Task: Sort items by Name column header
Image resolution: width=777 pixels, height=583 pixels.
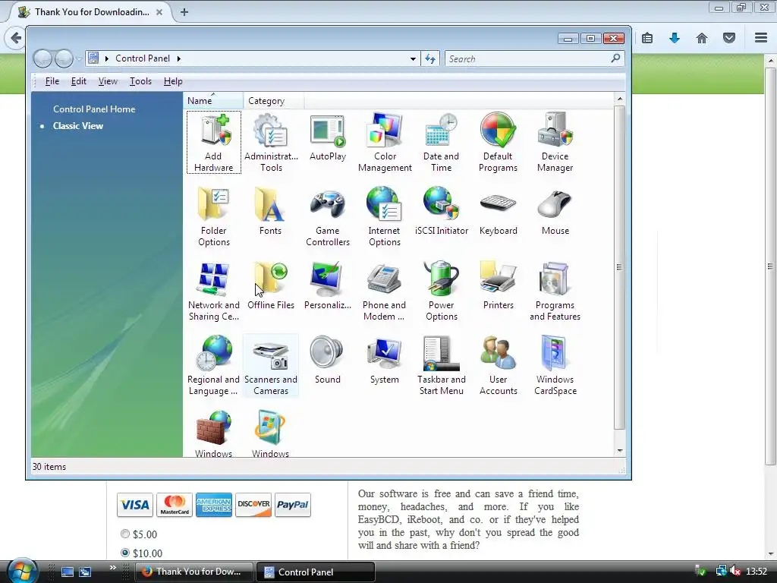Action: tap(213, 101)
